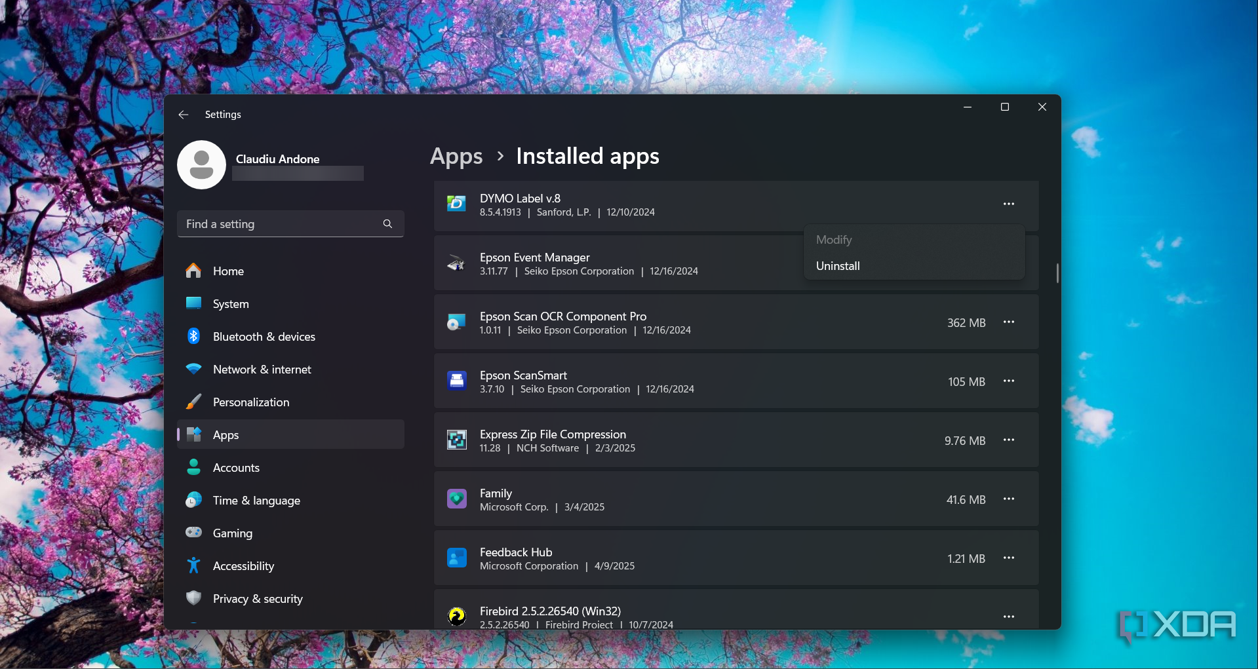This screenshot has height=669, width=1258.
Task: Click the search magnifier icon
Action: [387, 224]
